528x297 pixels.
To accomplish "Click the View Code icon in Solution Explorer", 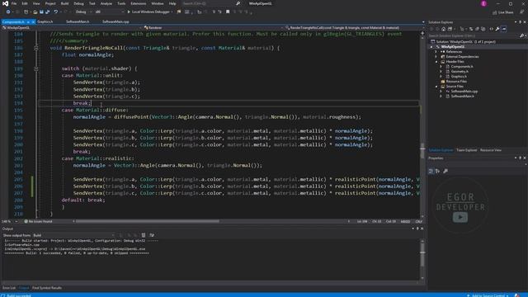I will pyautogui.click(x=492, y=29).
